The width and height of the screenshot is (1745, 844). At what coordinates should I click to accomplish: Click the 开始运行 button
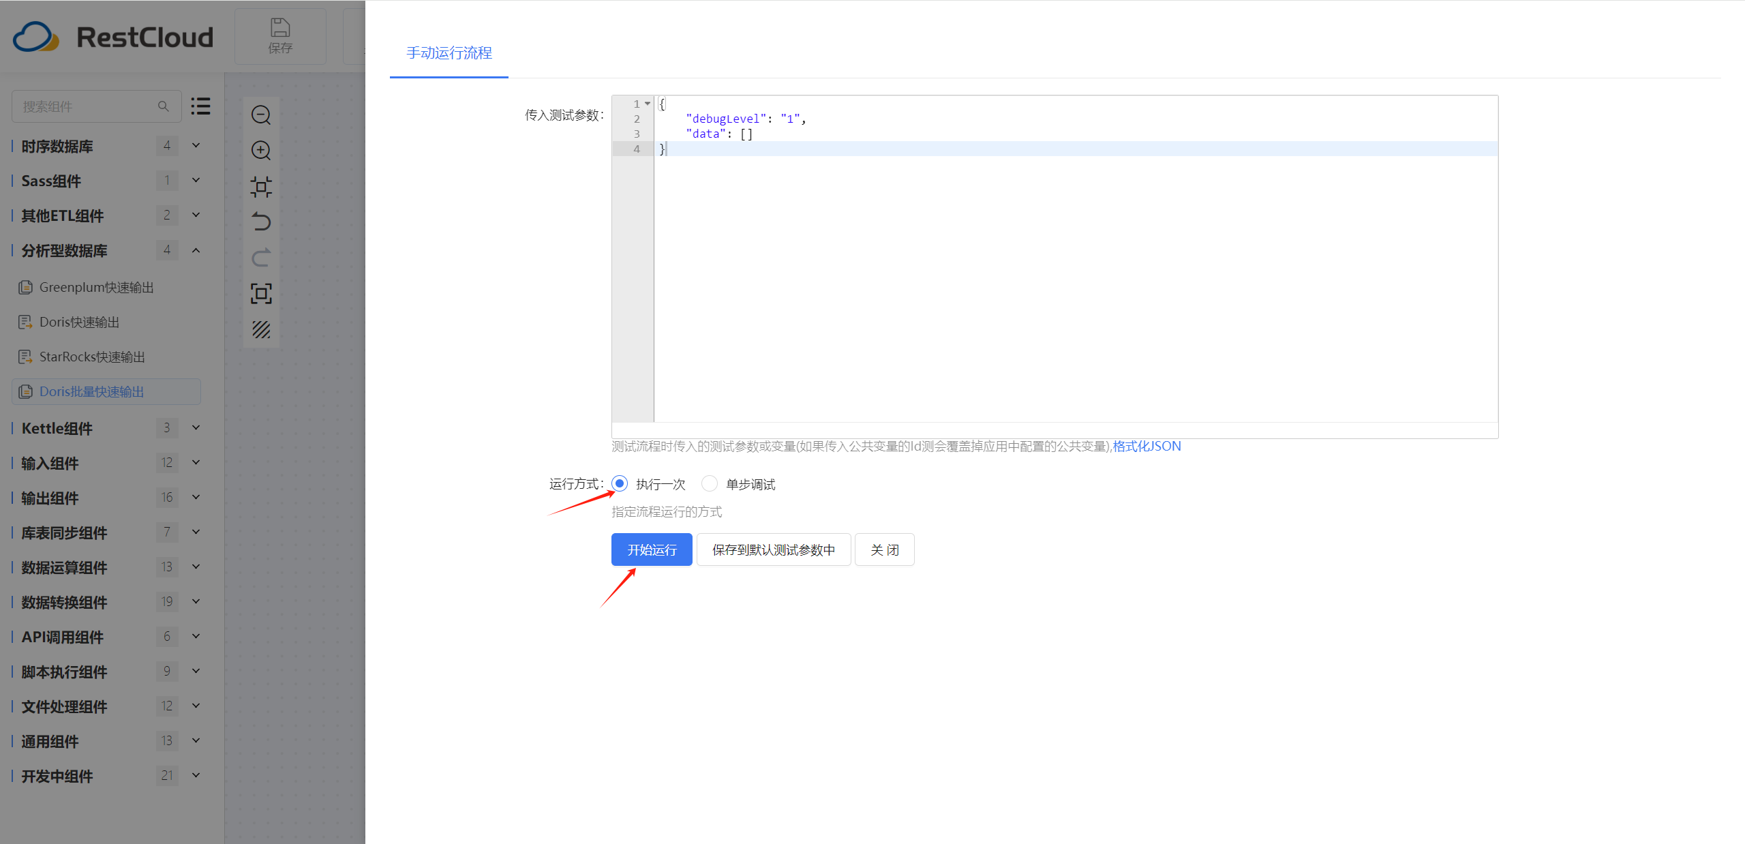tap(652, 549)
